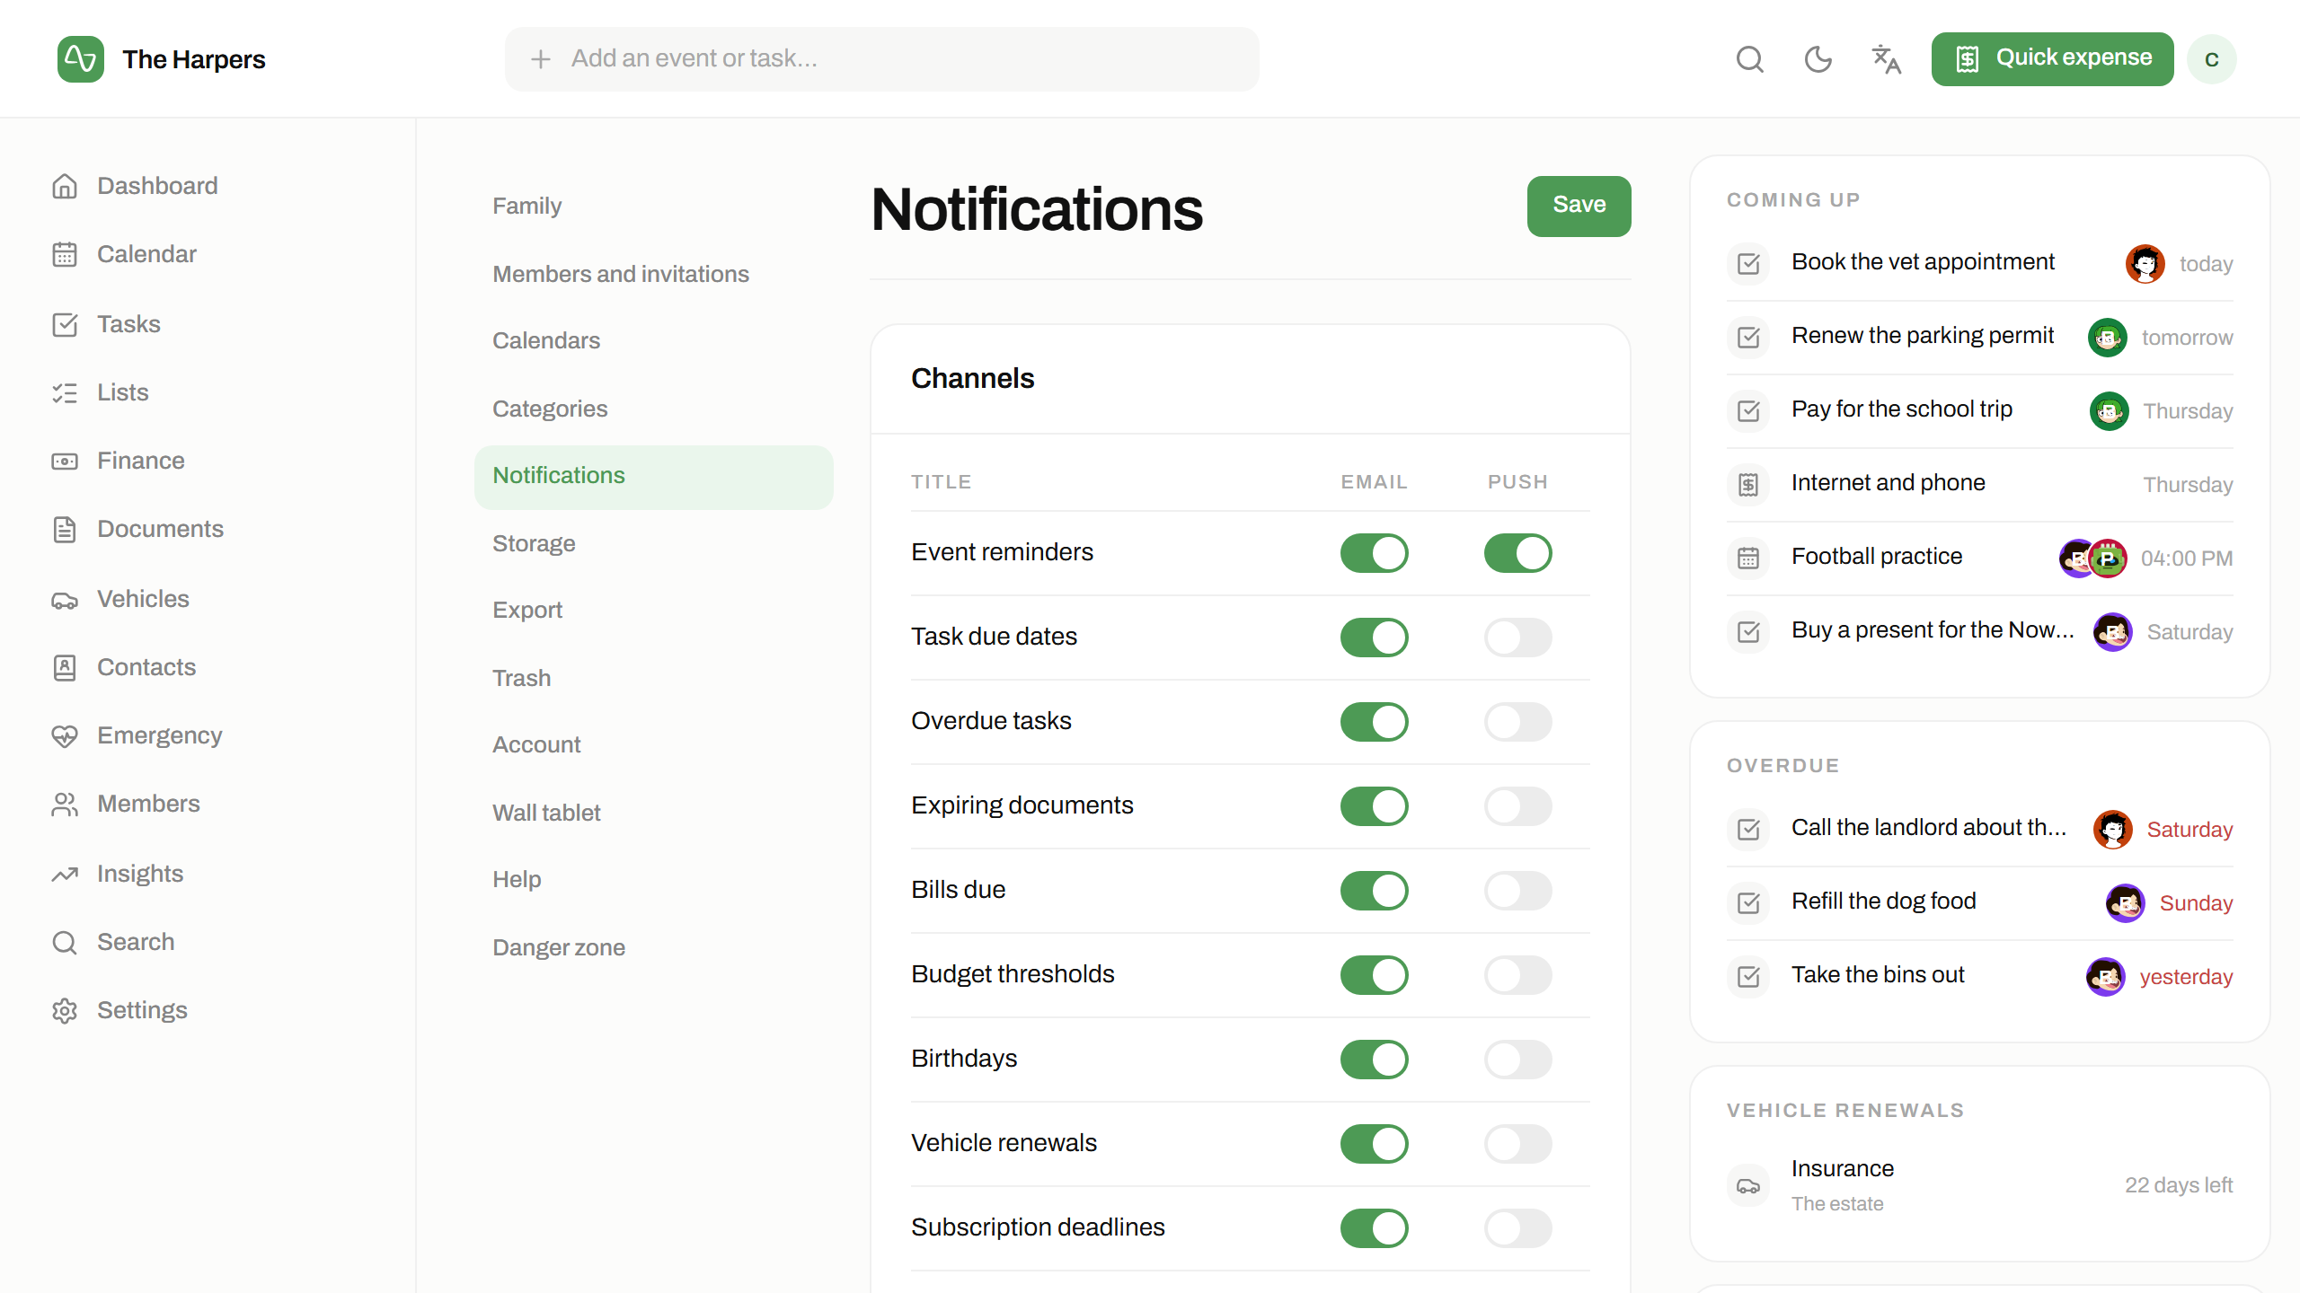Enable push for Bills due
Image resolution: width=2300 pixels, height=1293 pixels.
(1518, 891)
